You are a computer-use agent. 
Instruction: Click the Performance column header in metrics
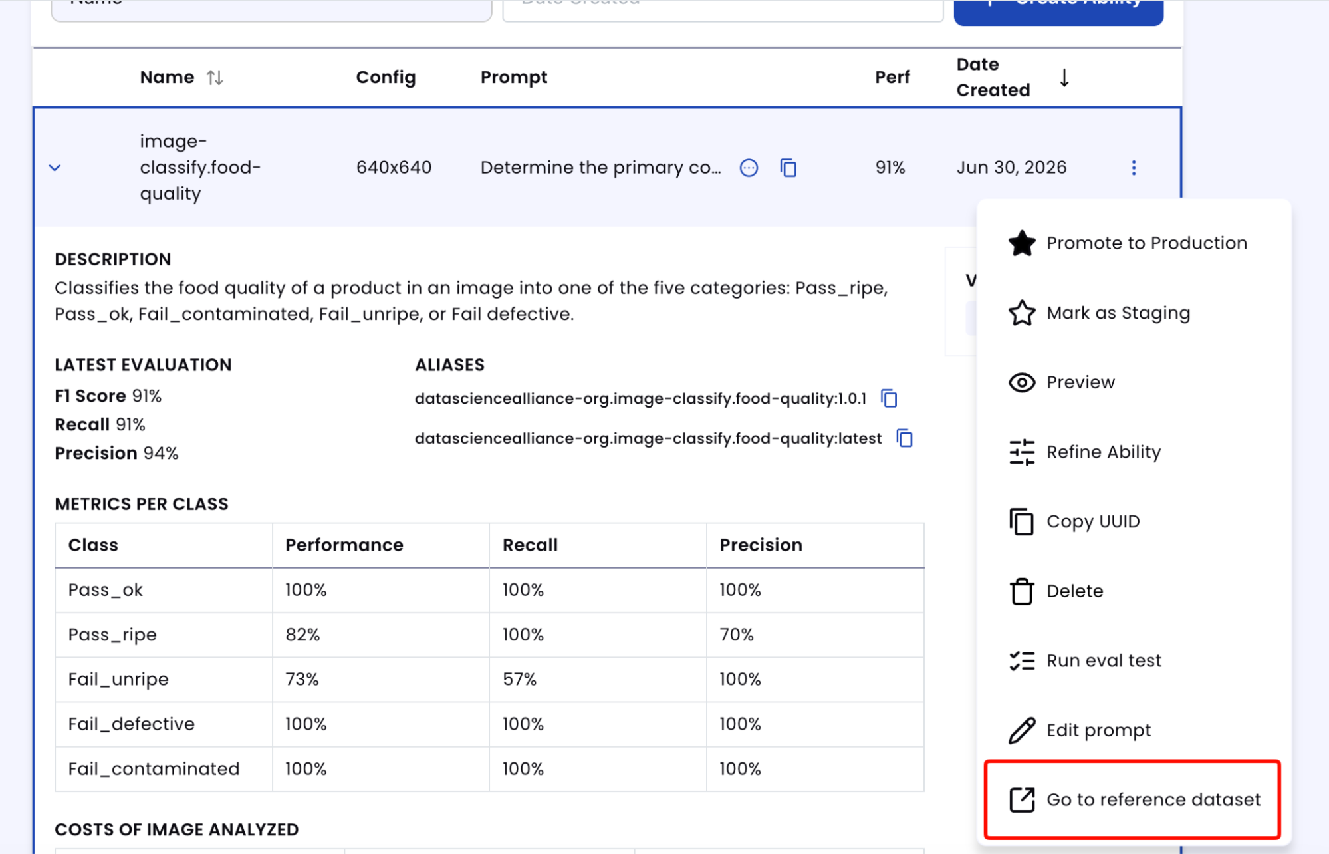pyautogui.click(x=344, y=545)
